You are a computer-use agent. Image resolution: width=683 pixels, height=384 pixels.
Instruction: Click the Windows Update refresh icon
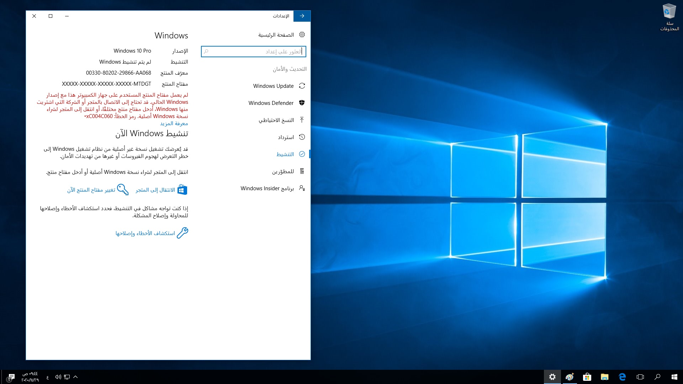(302, 86)
